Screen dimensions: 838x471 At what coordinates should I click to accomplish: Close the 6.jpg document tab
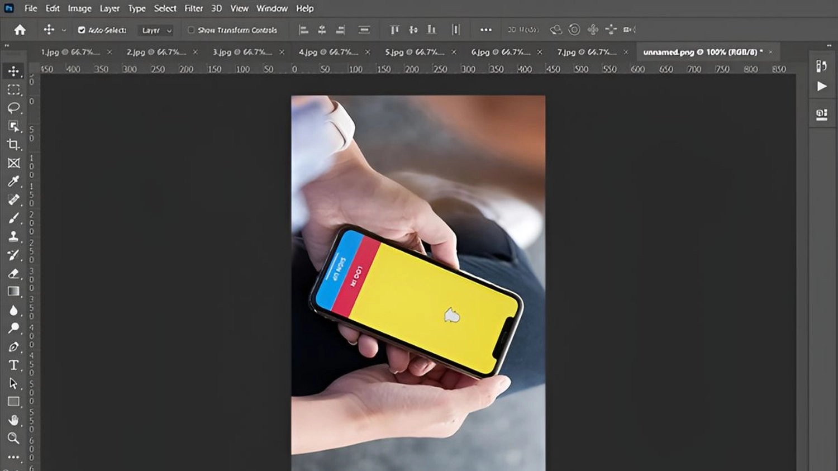coord(540,52)
